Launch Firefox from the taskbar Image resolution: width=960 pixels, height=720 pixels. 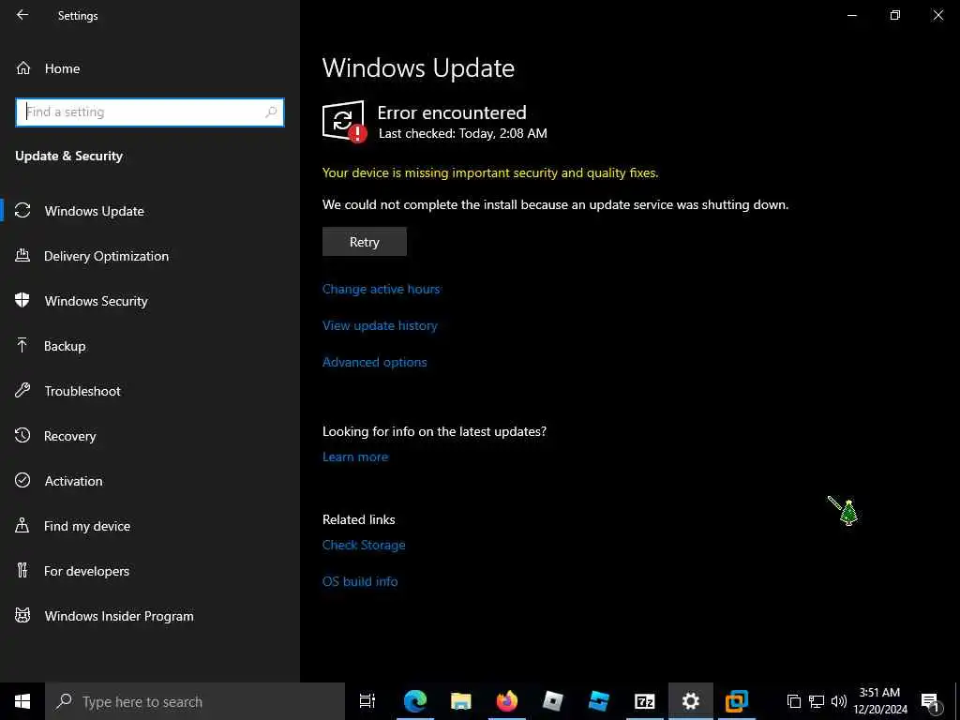coord(507,701)
